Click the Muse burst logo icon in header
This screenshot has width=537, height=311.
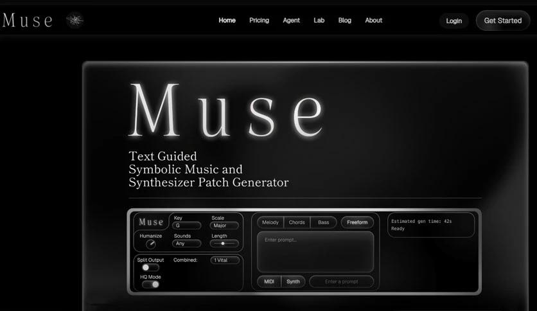coord(75,20)
